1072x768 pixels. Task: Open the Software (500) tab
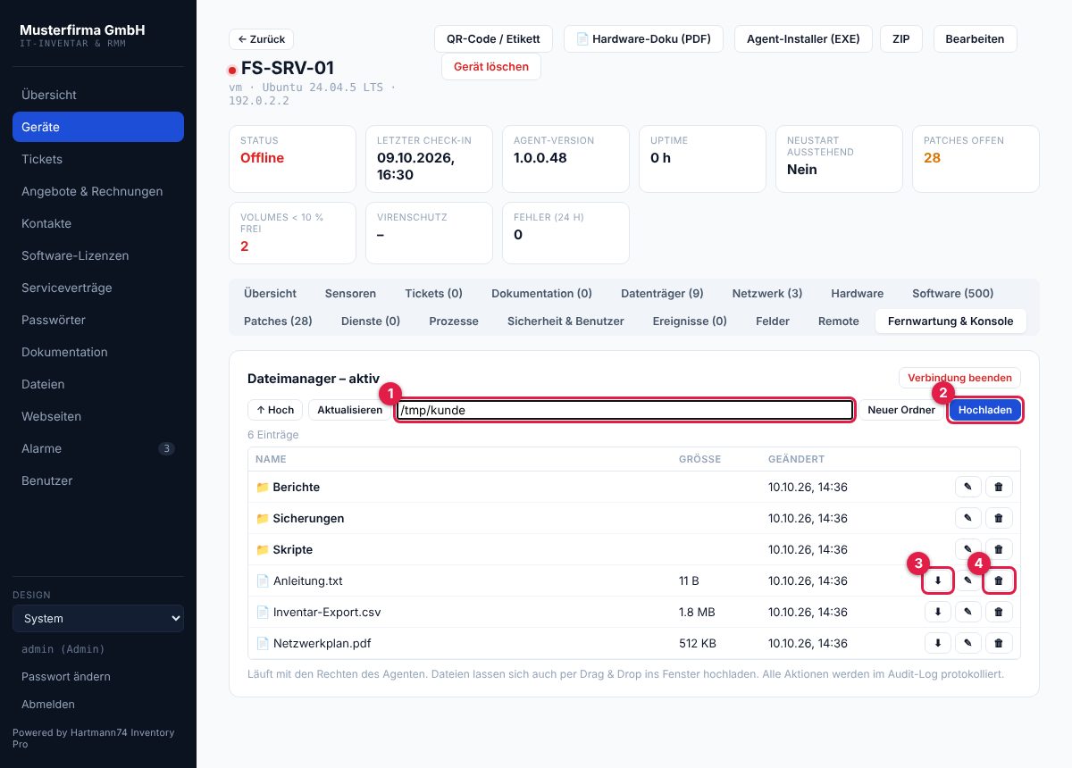click(x=952, y=293)
